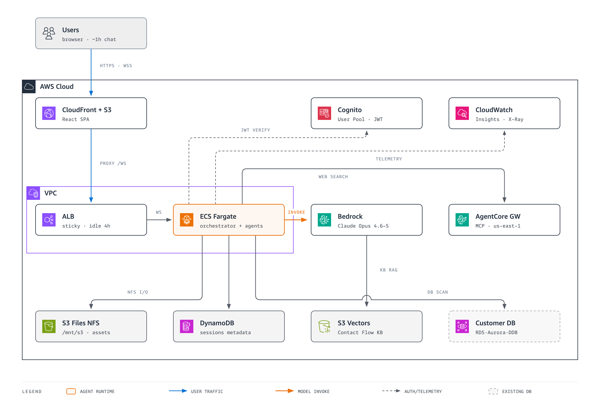Select 'Insights · X-Ray' text
The image size is (600, 413).
click(x=499, y=119)
